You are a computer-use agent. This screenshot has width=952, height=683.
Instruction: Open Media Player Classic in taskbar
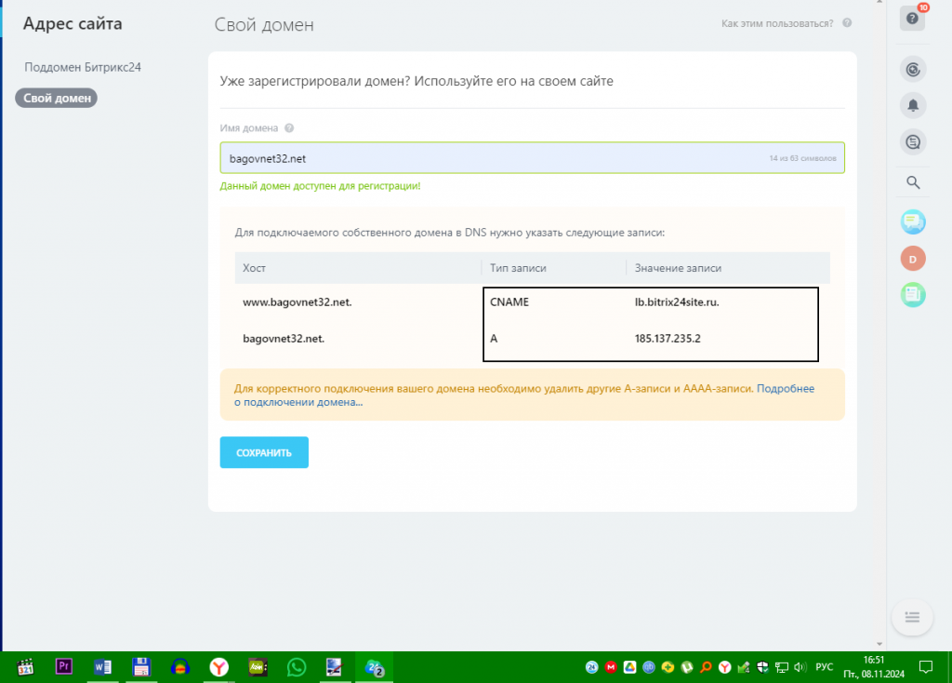click(25, 667)
